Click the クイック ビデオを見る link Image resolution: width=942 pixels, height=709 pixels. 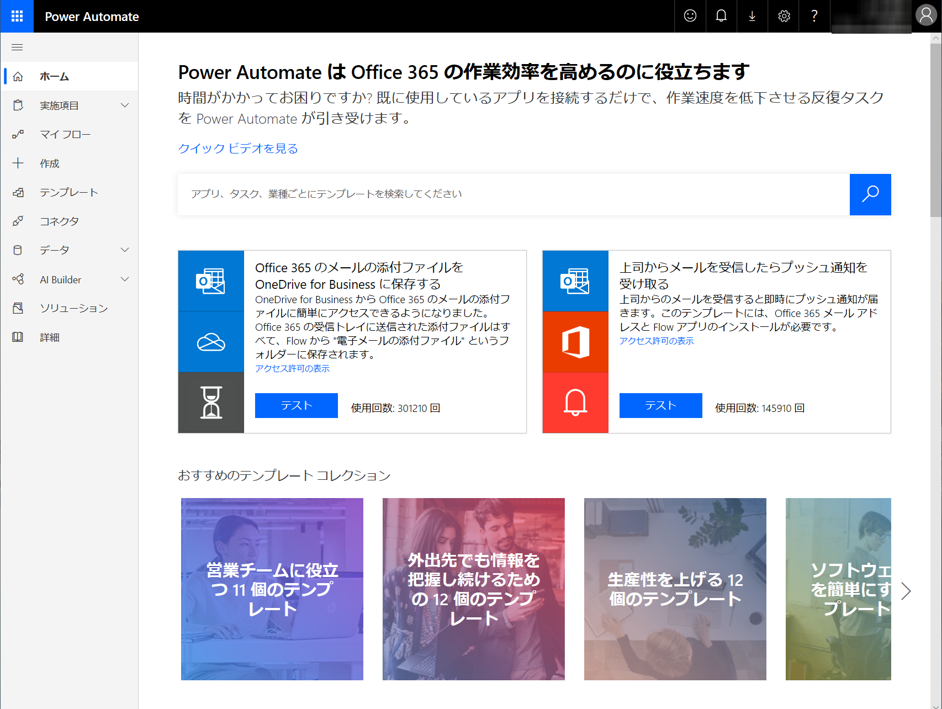(x=238, y=149)
